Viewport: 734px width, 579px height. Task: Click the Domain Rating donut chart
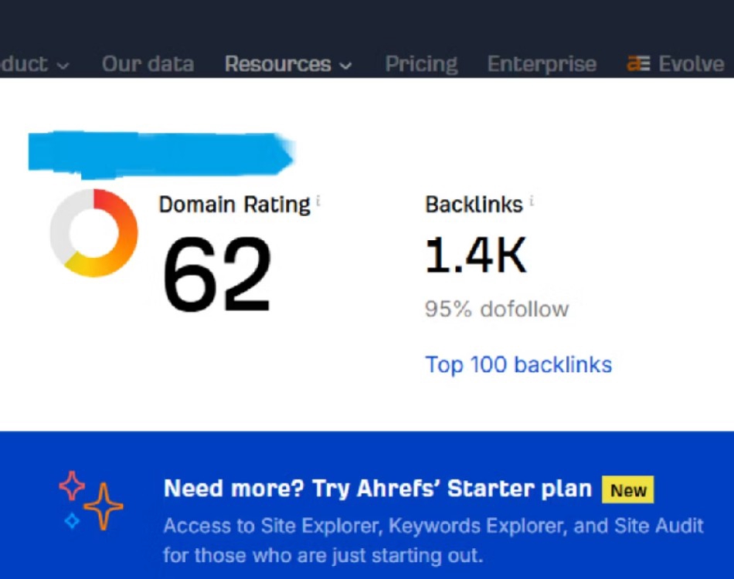[93, 232]
